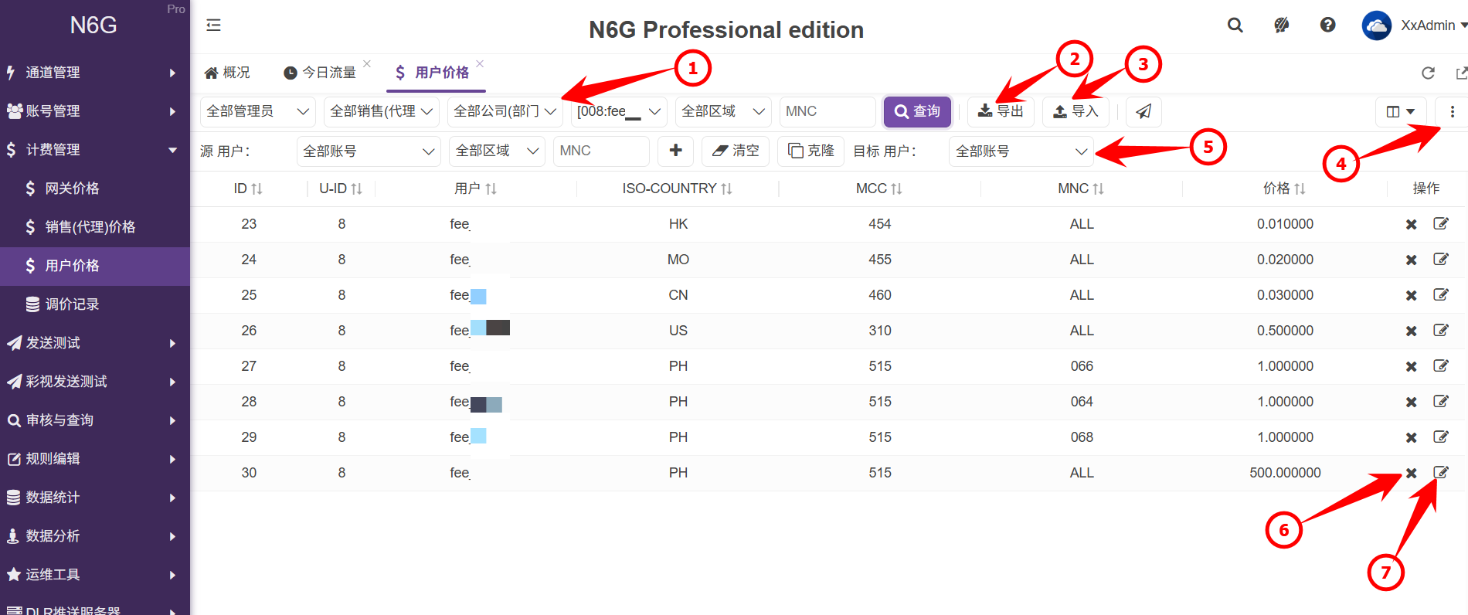Open the three-dot more options menu
Viewport: 1468px width, 615px height.
click(x=1453, y=111)
